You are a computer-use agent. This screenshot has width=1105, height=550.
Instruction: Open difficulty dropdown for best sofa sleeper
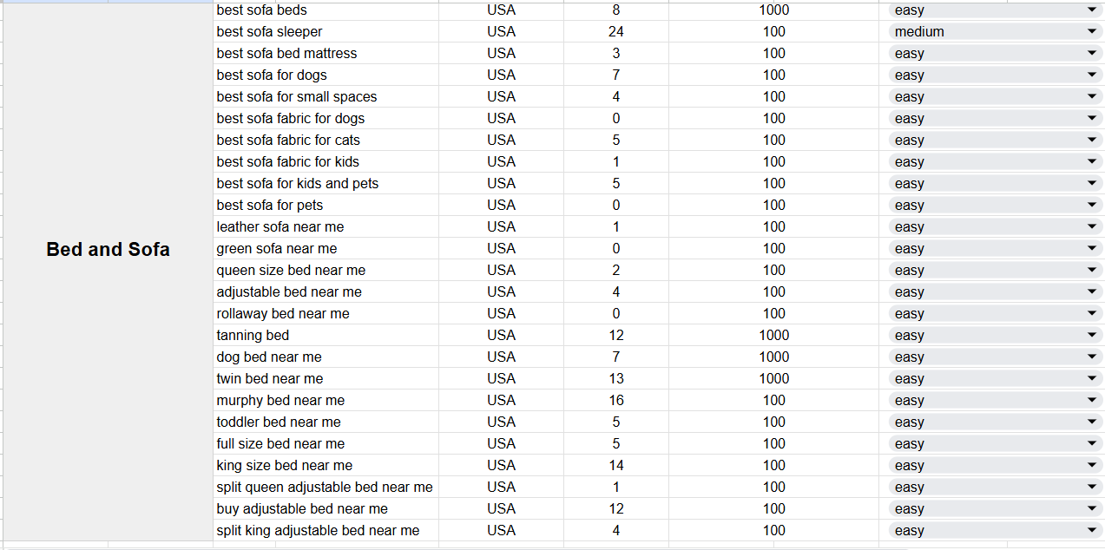(x=1092, y=31)
